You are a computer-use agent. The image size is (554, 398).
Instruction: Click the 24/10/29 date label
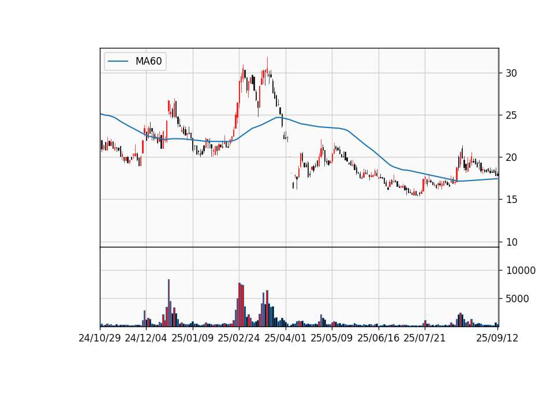[x=100, y=338]
